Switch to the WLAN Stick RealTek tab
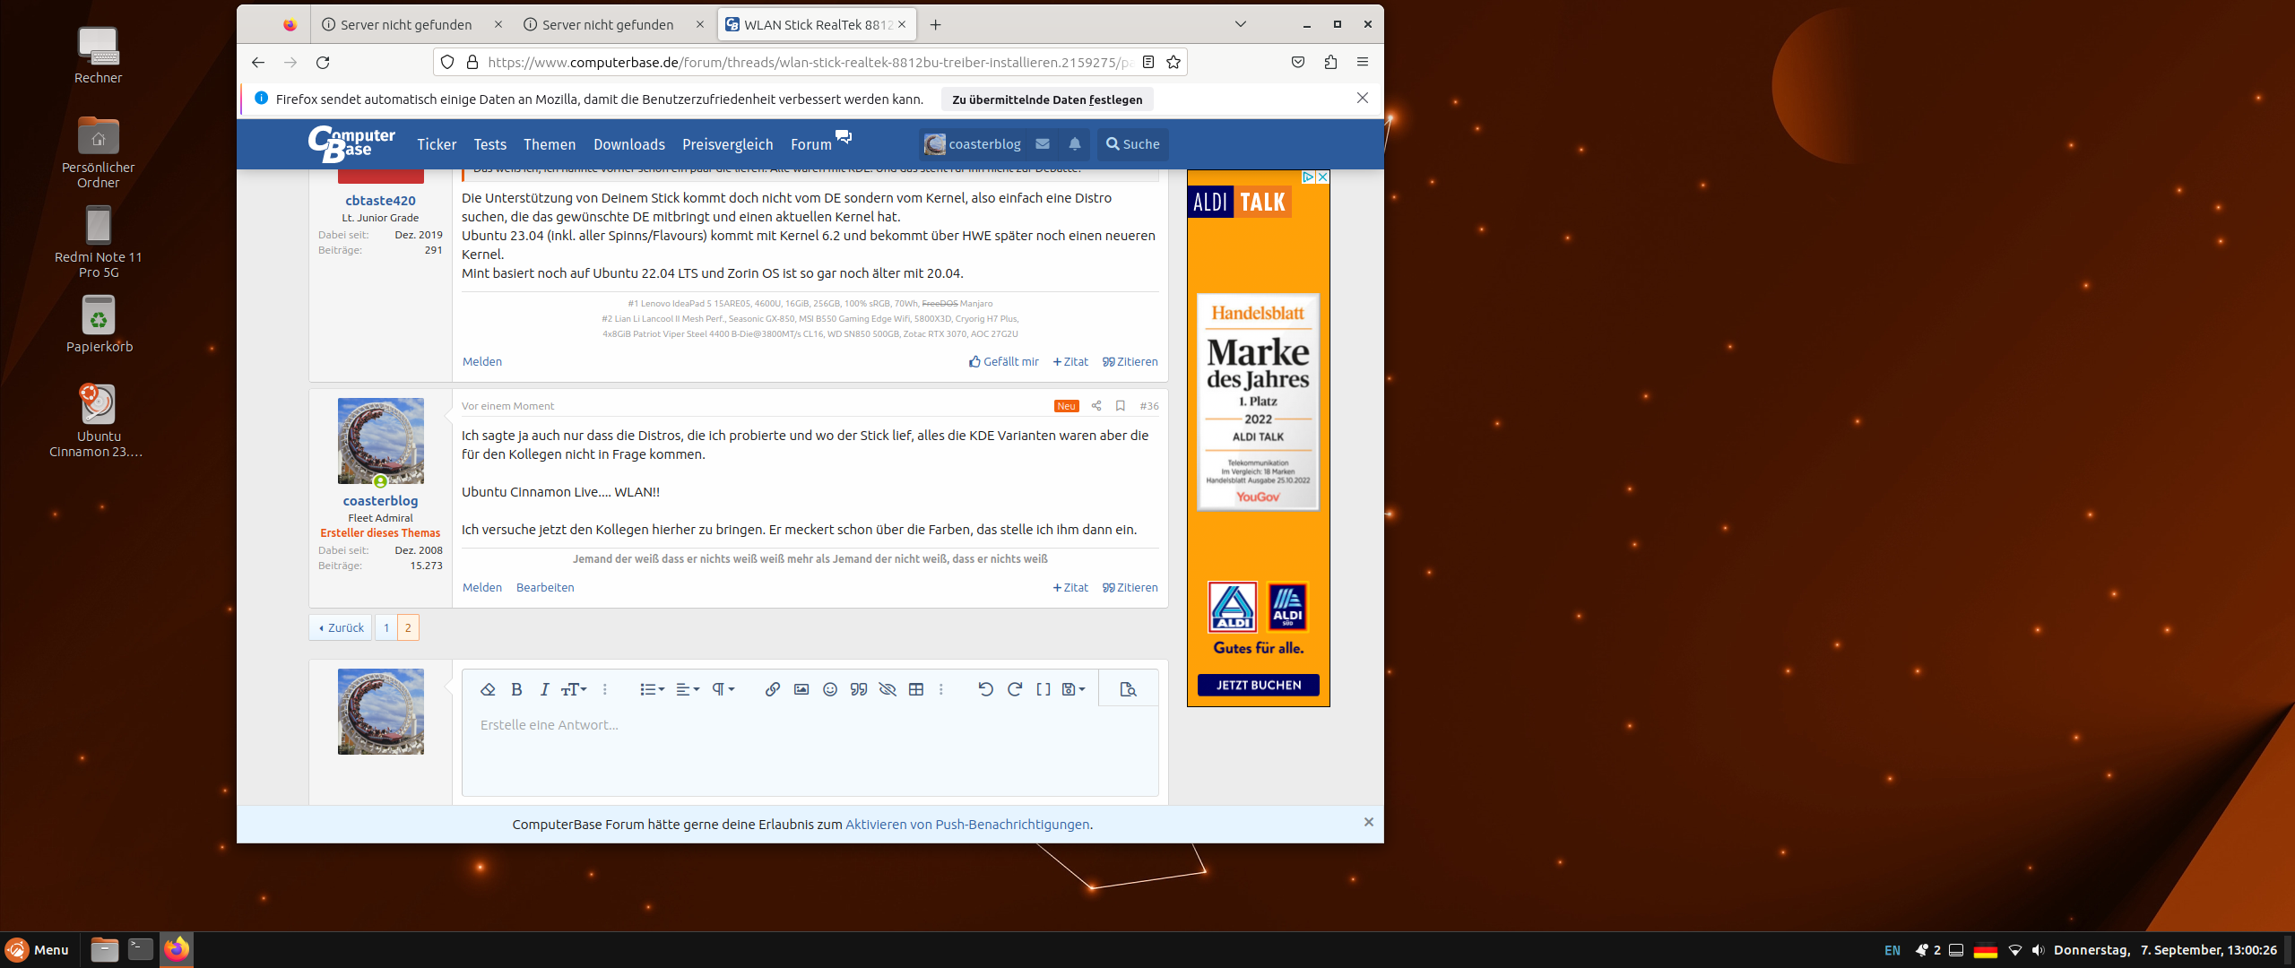The width and height of the screenshot is (2295, 968). pos(807,24)
